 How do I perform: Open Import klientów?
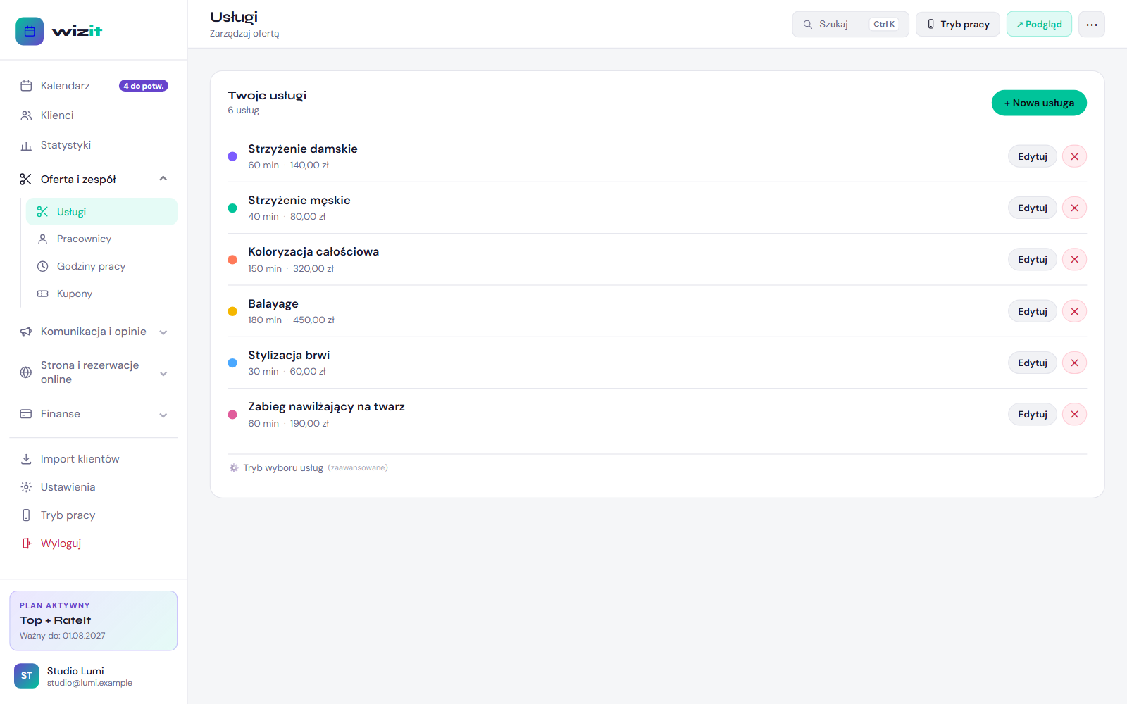(x=93, y=459)
